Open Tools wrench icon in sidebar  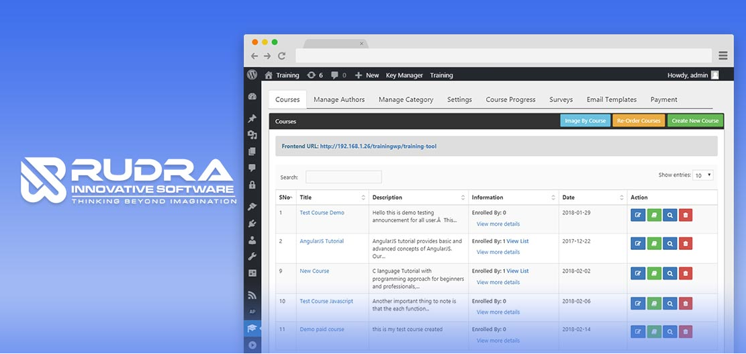[252, 257]
